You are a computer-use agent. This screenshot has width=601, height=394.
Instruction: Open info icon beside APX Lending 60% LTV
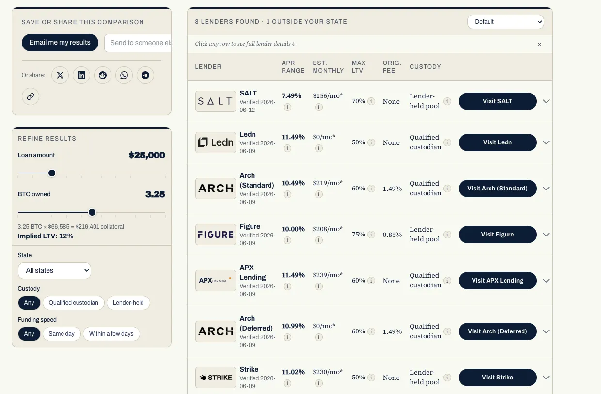point(371,281)
